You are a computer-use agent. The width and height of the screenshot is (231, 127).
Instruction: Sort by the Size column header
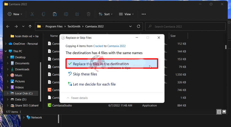pyautogui.click(x=173, y=36)
